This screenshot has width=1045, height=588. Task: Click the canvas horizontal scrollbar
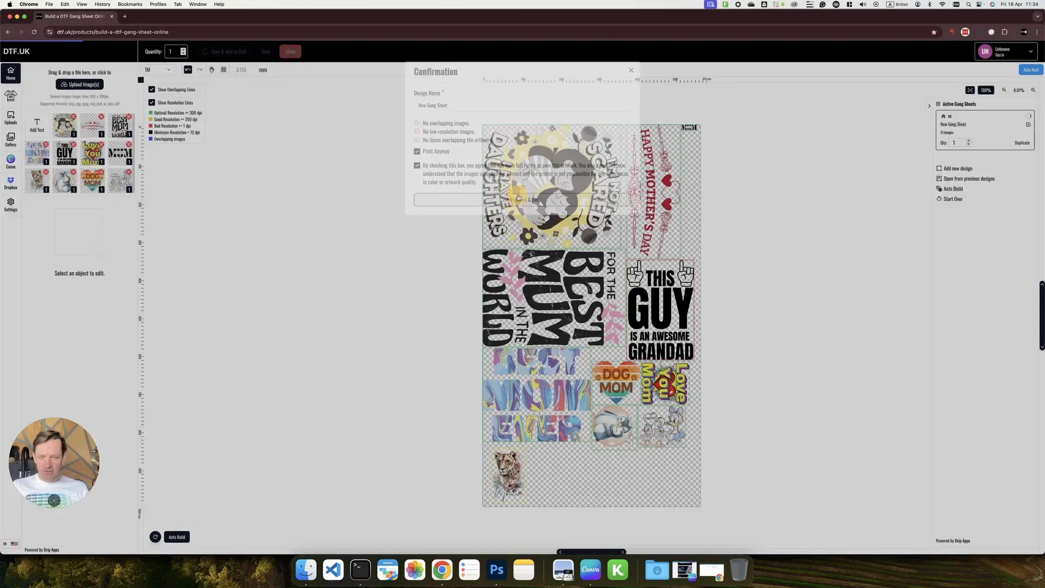point(592,552)
